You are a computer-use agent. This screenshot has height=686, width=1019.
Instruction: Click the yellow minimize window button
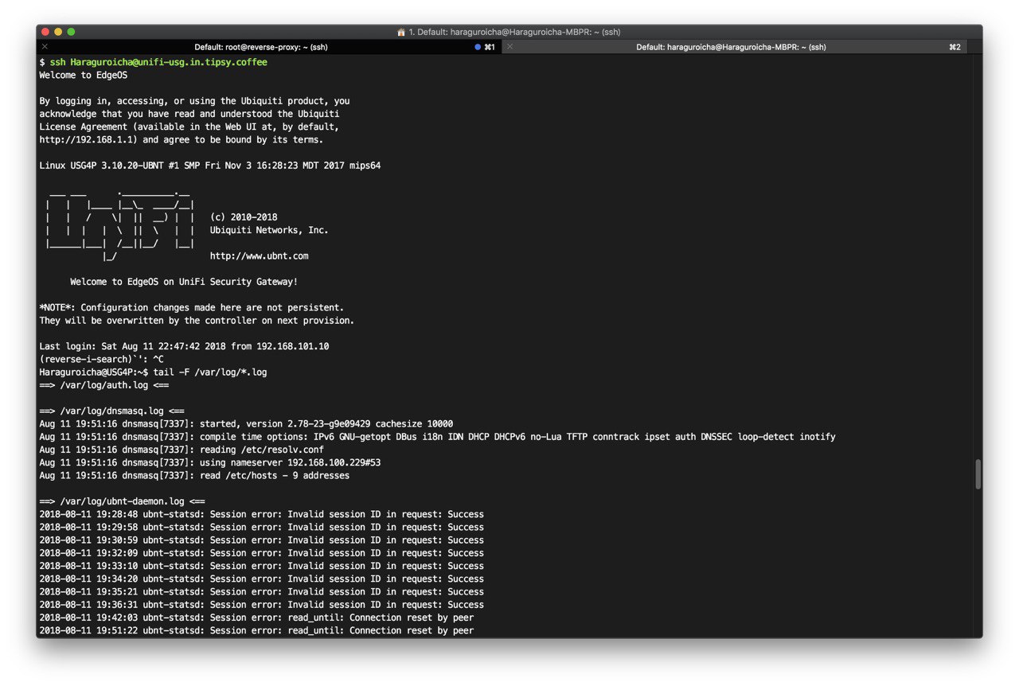click(x=58, y=32)
